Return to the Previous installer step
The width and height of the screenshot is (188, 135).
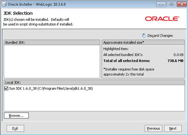(153, 128)
